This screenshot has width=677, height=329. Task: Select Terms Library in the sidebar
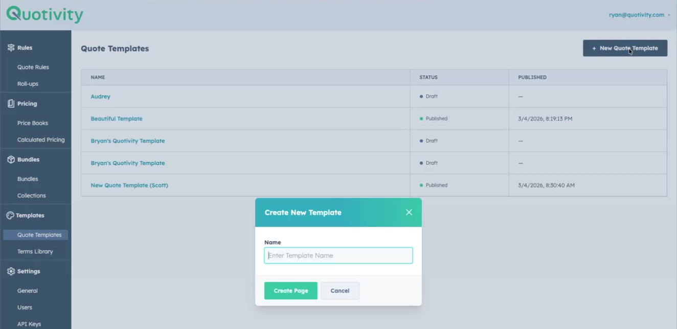point(35,251)
